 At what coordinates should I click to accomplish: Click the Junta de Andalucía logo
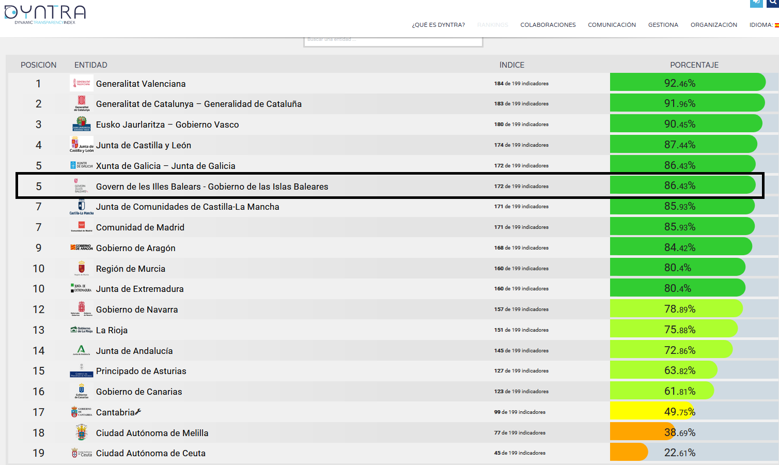(82, 351)
